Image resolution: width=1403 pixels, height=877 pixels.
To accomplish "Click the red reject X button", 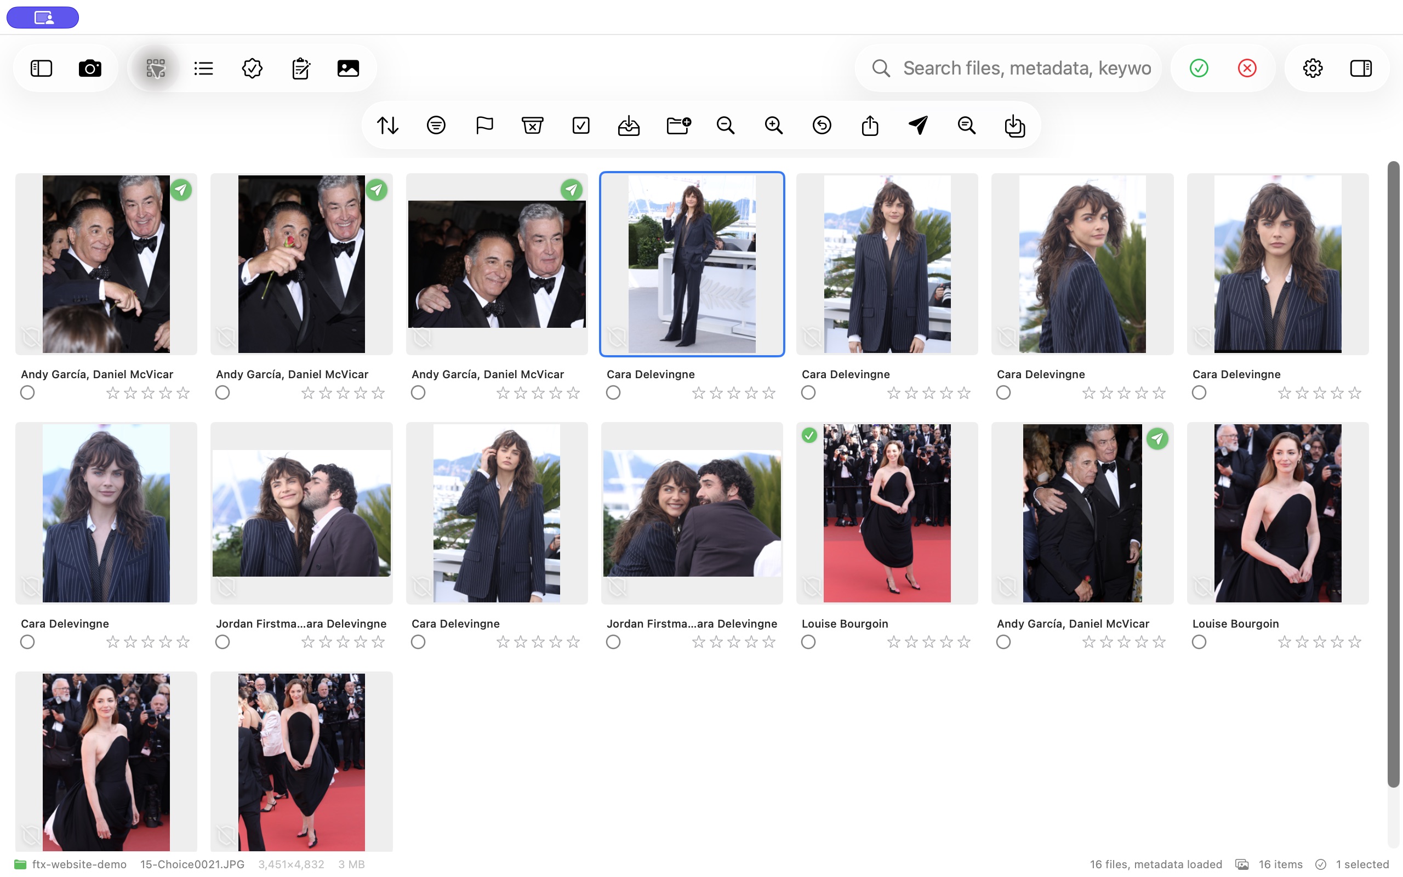I will pyautogui.click(x=1247, y=69).
